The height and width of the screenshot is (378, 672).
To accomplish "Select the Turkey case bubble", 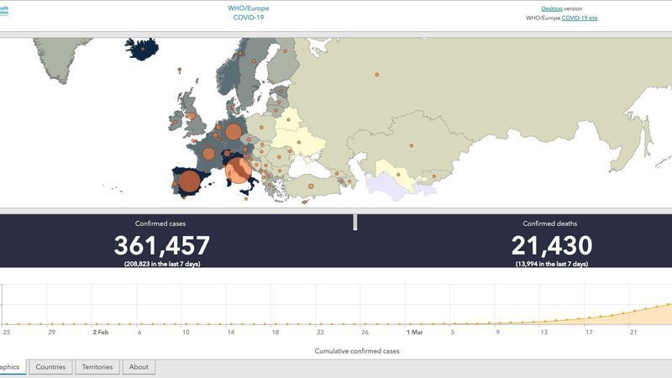I will pos(310,185).
